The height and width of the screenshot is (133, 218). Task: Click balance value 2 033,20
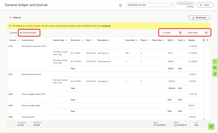point(192,81)
